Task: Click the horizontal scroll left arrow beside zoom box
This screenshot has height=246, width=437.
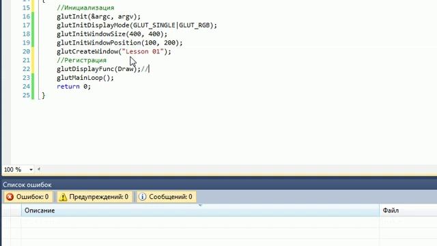Action: coord(39,169)
